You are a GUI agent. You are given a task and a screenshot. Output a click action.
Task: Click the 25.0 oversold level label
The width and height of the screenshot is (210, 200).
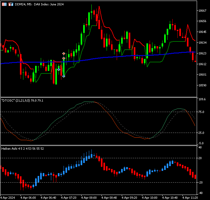201,133
